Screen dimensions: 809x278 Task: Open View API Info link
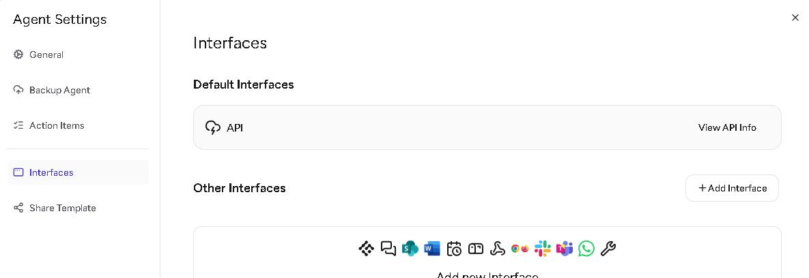point(727,127)
